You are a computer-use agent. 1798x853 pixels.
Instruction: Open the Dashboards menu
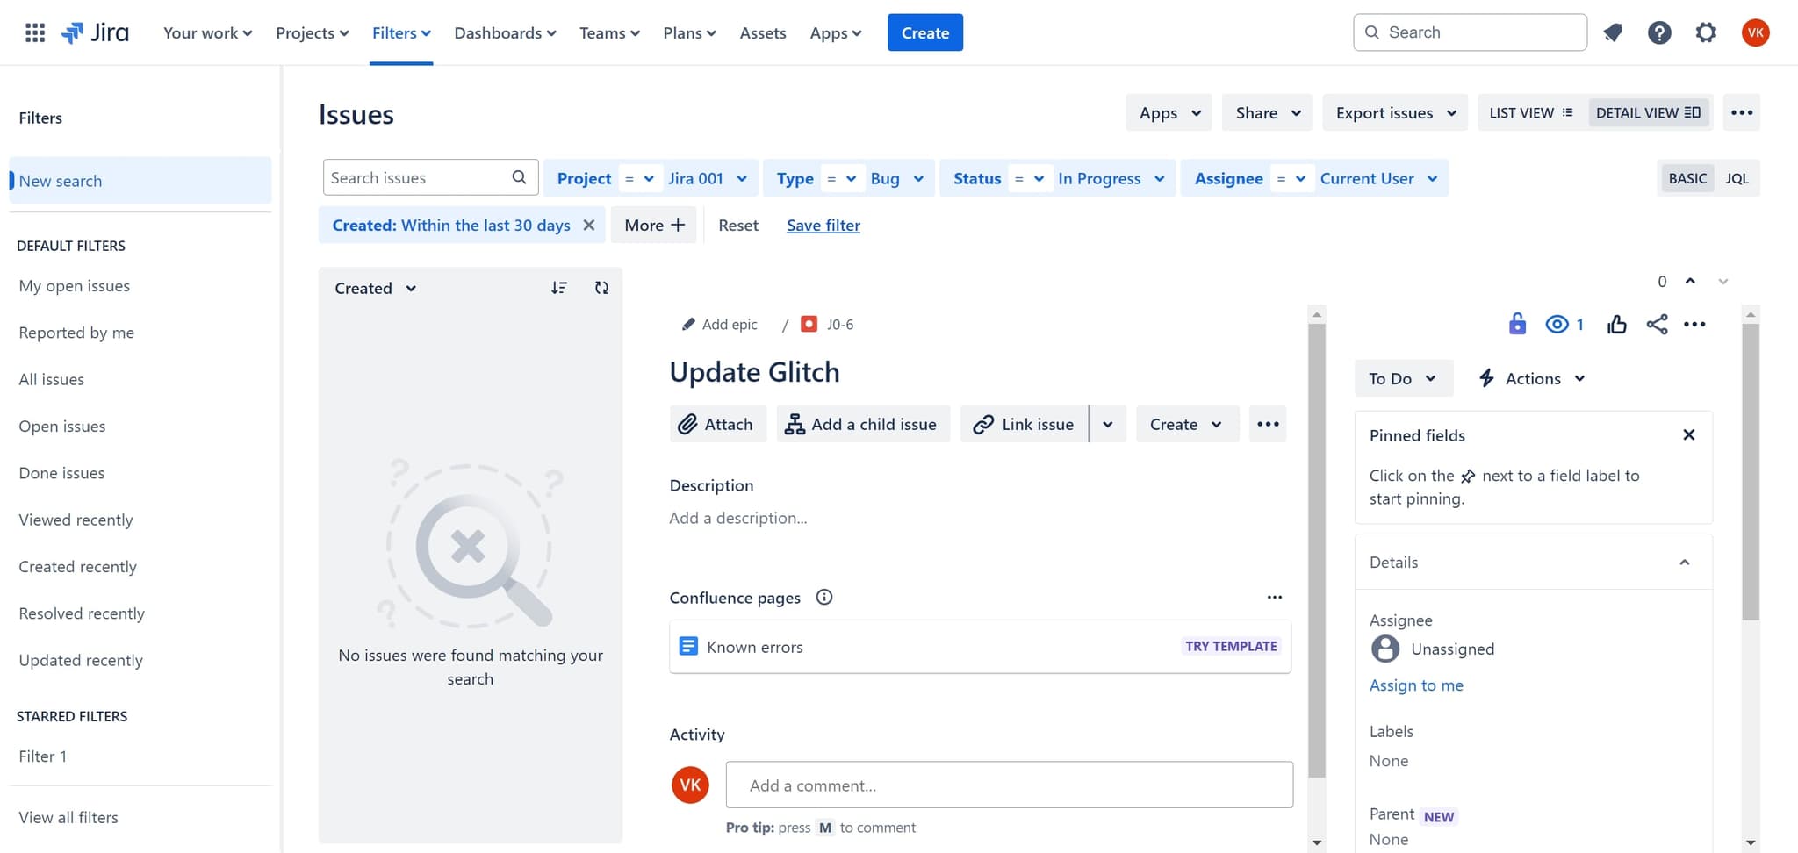[505, 33]
